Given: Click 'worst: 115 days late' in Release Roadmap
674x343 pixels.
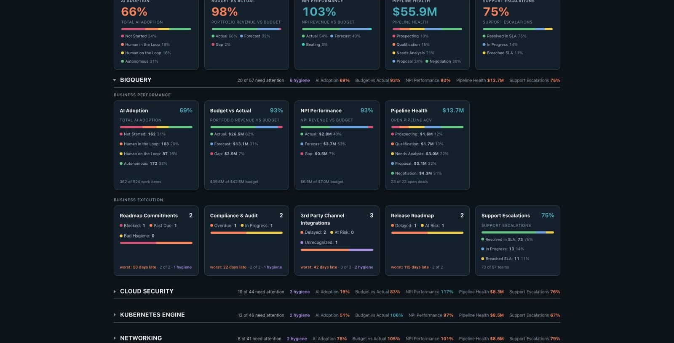Looking at the screenshot, I should [x=410, y=267].
